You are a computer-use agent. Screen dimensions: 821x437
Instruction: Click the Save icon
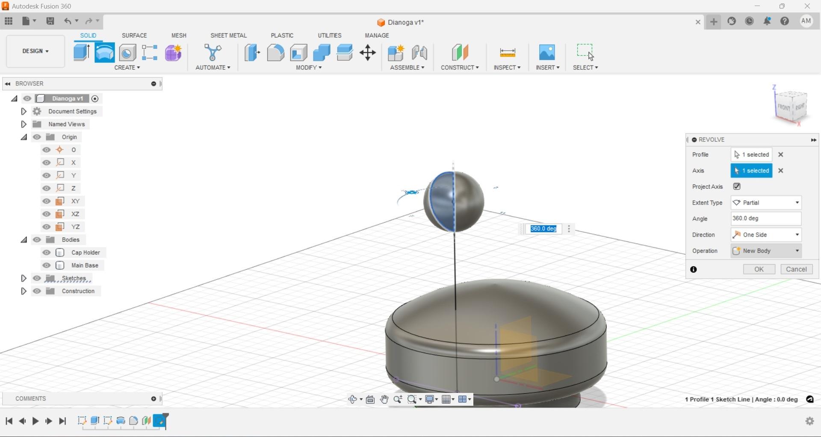pyautogui.click(x=50, y=21)
